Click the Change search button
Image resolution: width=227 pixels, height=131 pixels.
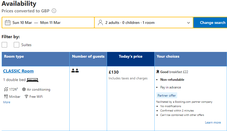click(210, 23)
